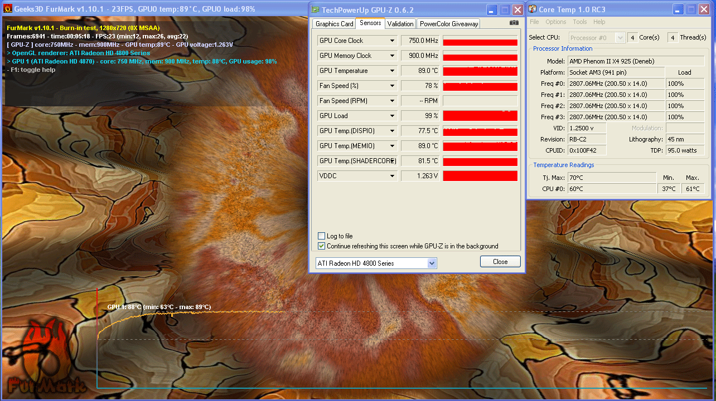Click the 81.5 °C SHADERCORE temperature value
This screenshot has width=716, height=401.
[420, 161]
